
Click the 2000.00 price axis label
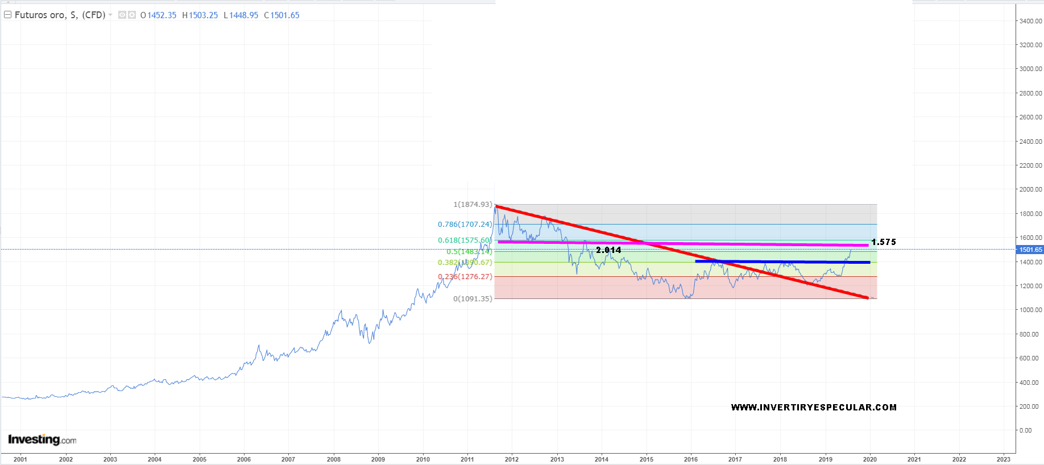point(1030,189)
